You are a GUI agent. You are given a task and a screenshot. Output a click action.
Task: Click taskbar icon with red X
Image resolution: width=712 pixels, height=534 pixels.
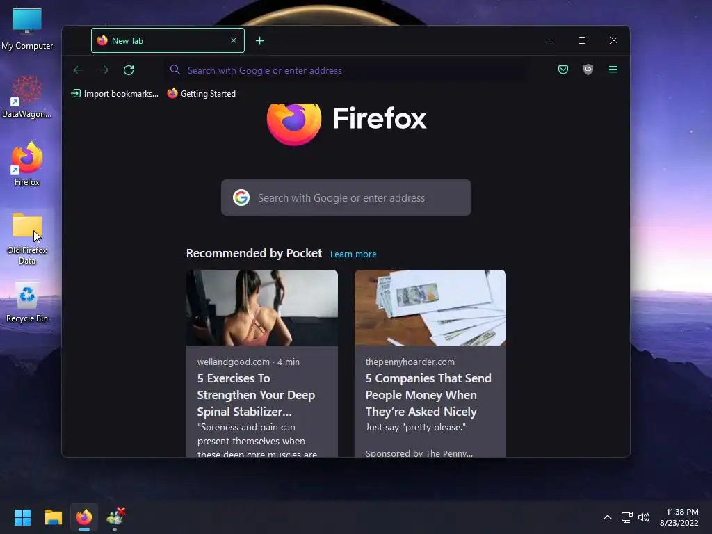[x=115, y=517]
